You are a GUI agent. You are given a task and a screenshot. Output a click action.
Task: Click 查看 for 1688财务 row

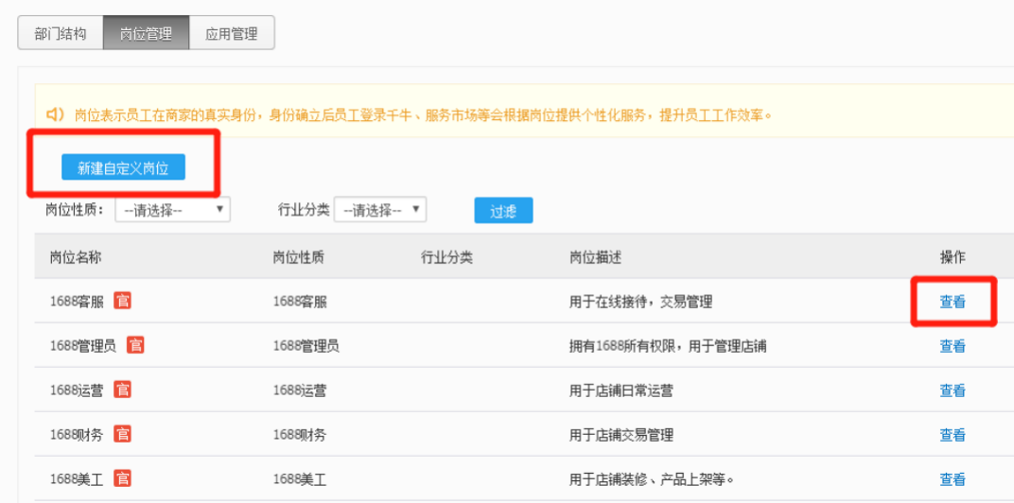(x=953, y=435)
